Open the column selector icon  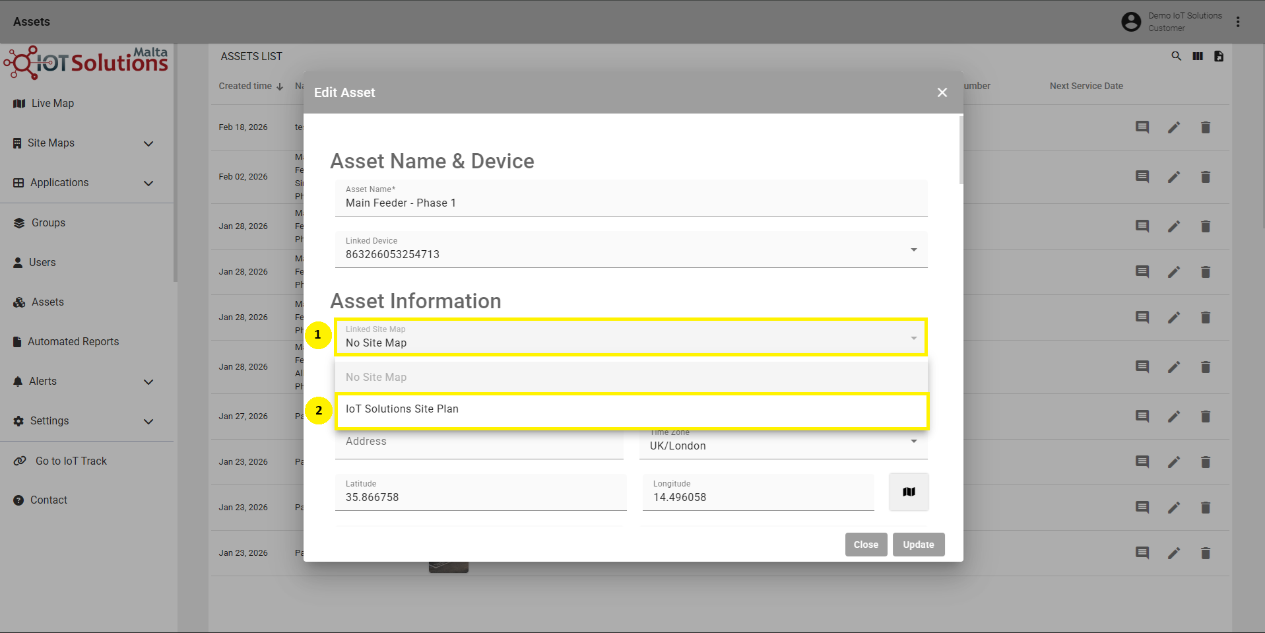[1198, 56]
